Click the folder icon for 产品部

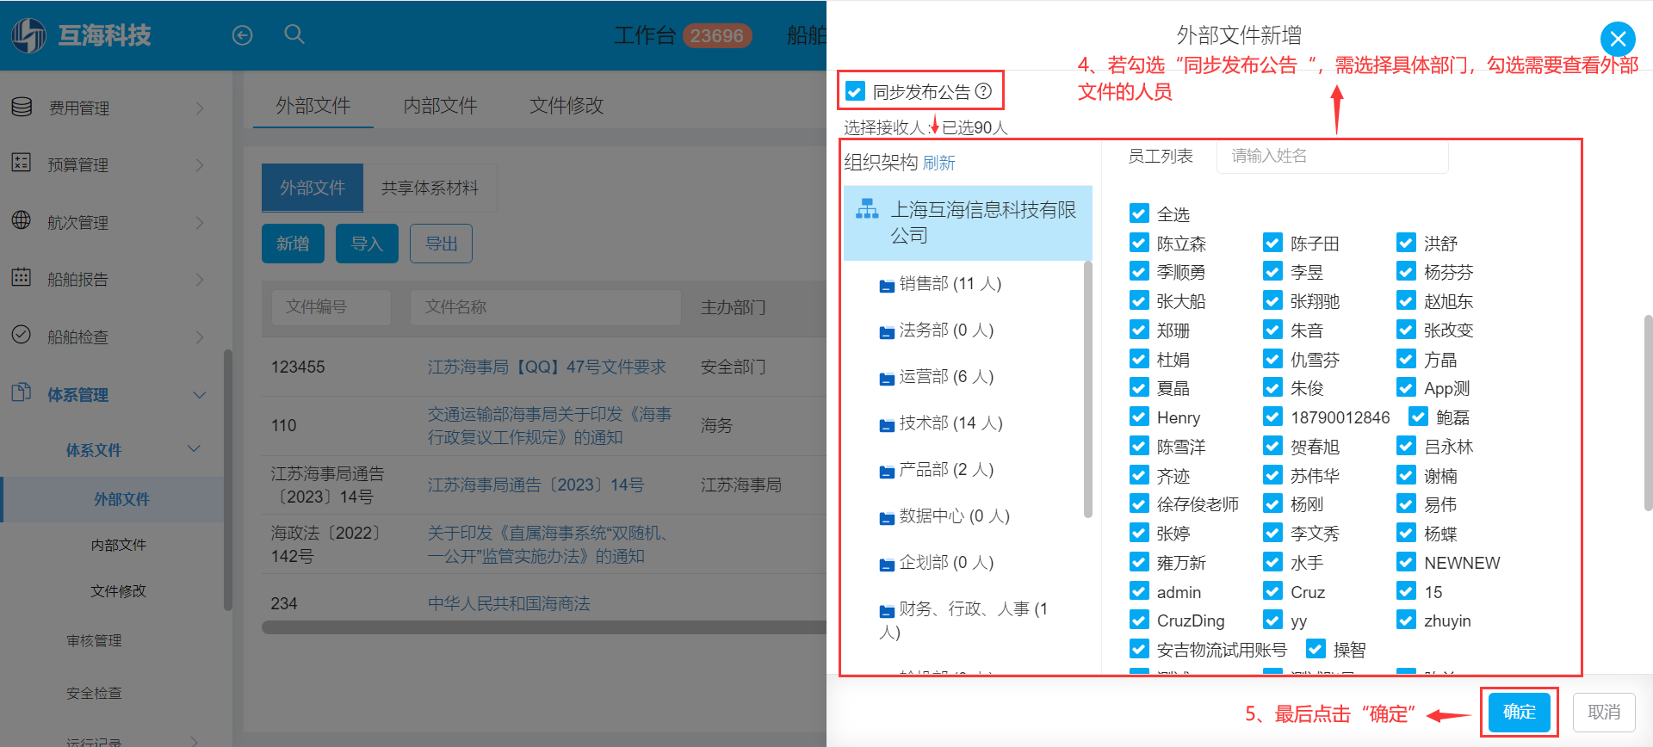887,472
